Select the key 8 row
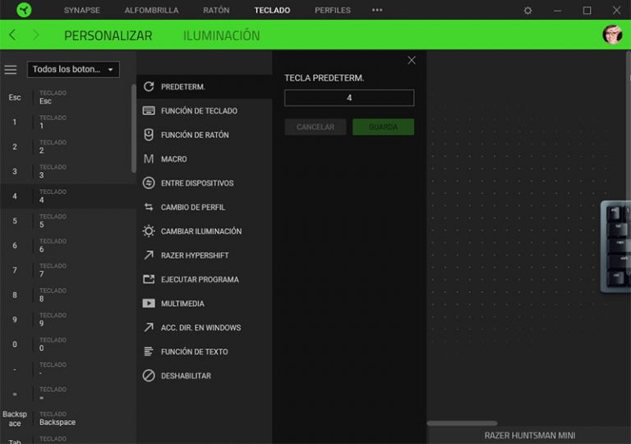The image size is (631, 444). (67, 295)
